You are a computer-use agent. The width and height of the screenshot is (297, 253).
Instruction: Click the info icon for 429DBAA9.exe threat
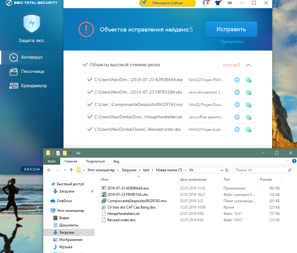pos(237,80)
